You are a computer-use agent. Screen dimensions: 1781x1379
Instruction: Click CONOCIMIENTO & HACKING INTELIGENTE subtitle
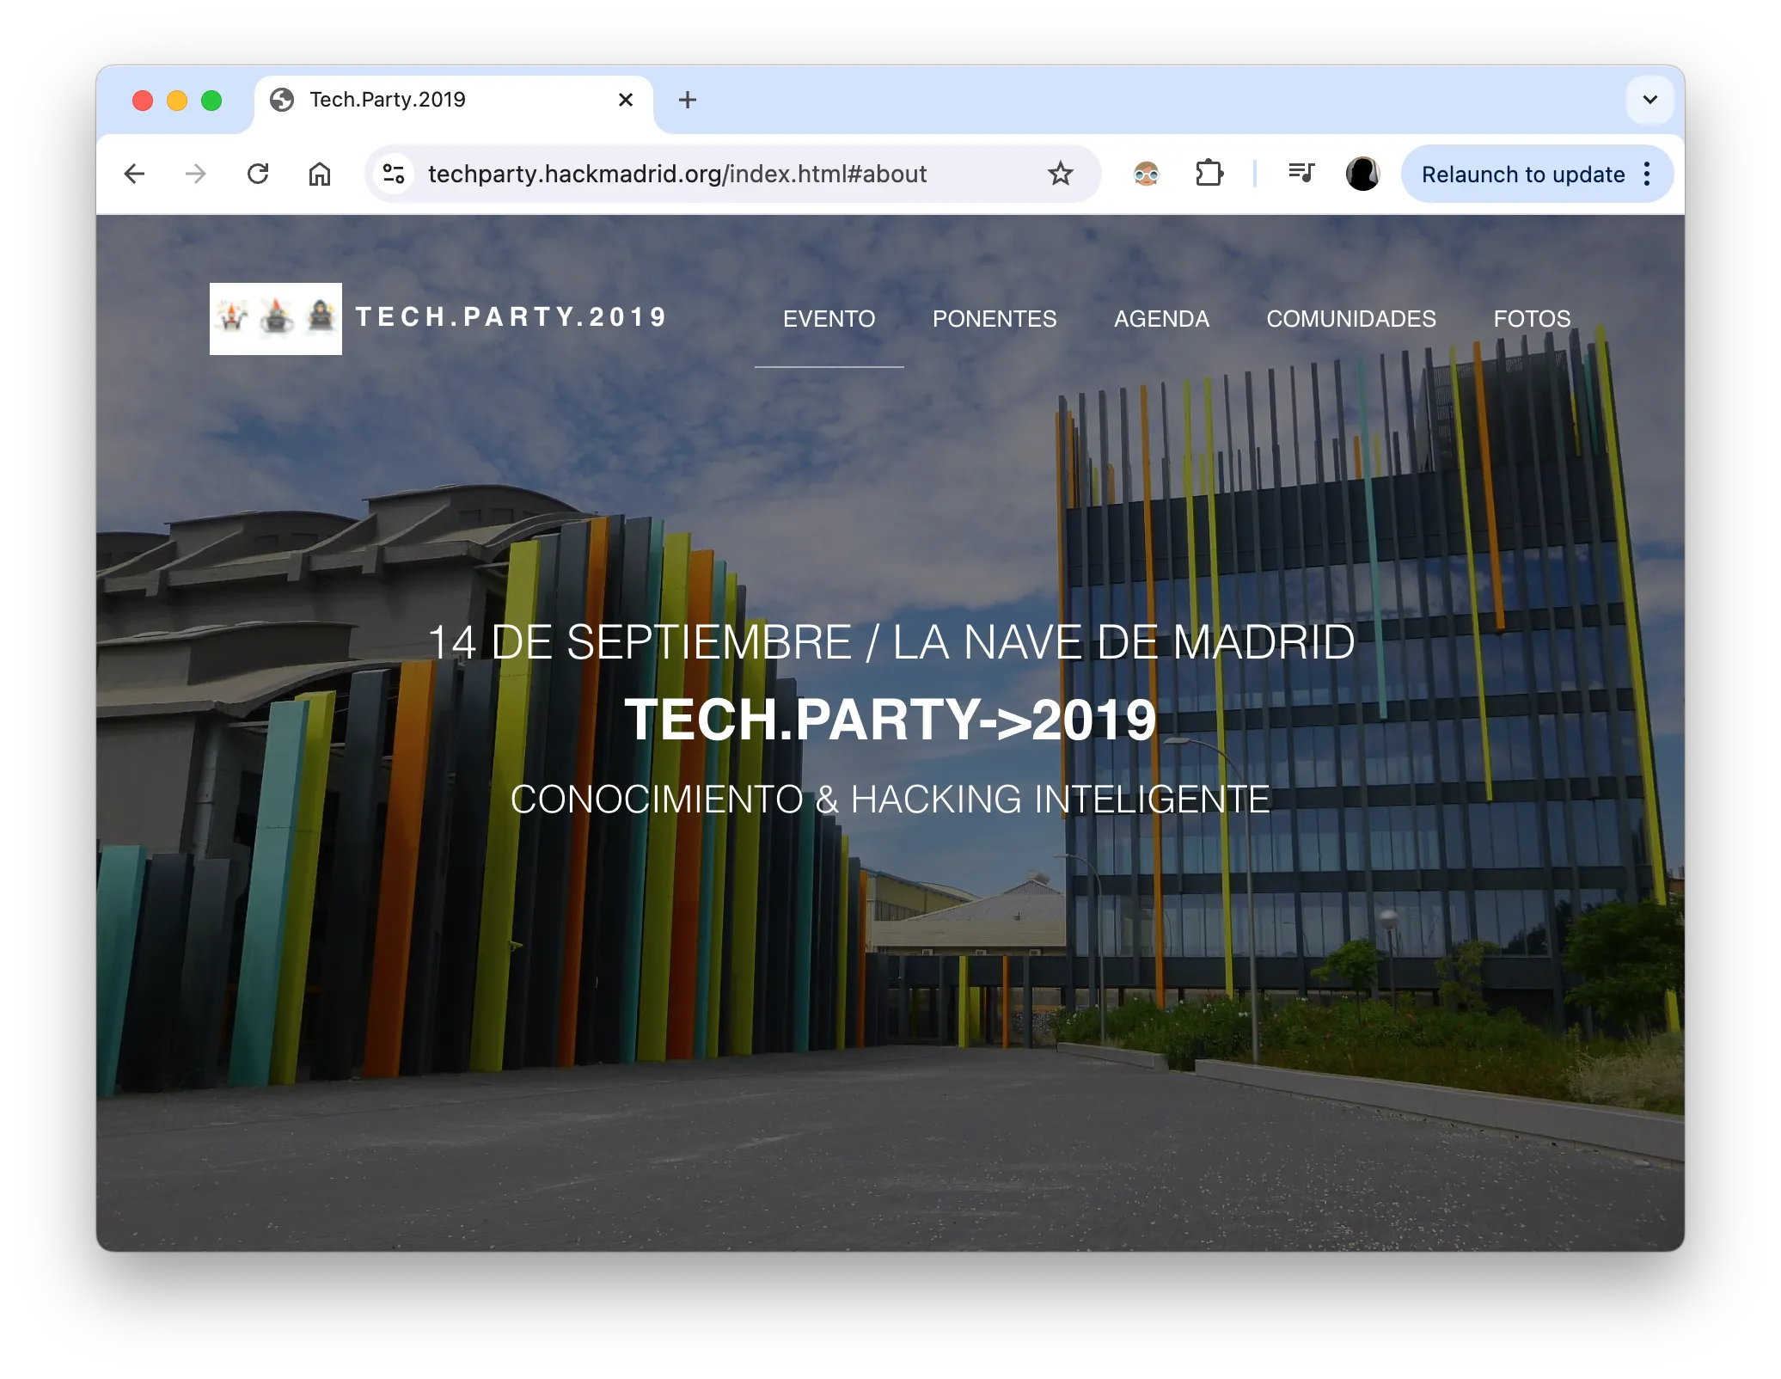[x=890, y=800]
